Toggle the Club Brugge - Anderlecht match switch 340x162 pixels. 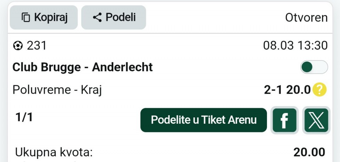coord(314,67)
